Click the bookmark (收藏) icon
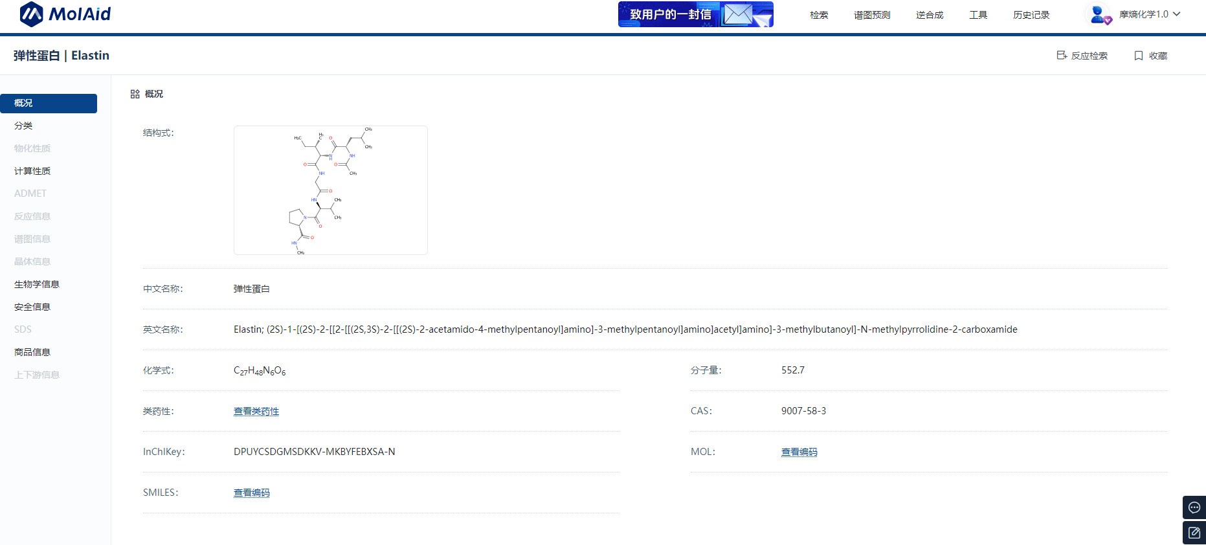The image size is (1206, 545). (1139, 56)
